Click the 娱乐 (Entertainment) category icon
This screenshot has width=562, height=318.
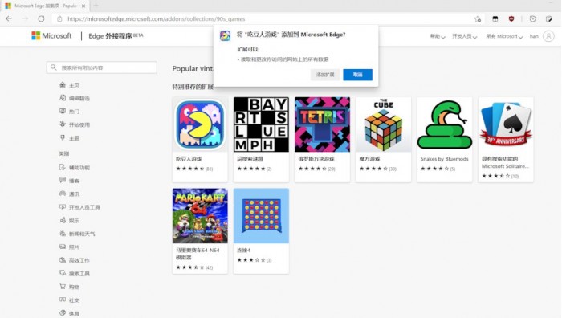63,220
